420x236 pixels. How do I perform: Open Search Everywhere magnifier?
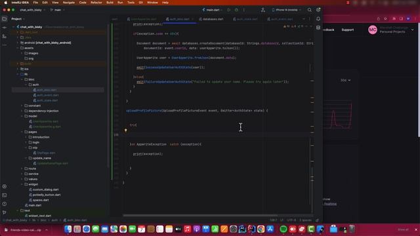coord(309,10)
